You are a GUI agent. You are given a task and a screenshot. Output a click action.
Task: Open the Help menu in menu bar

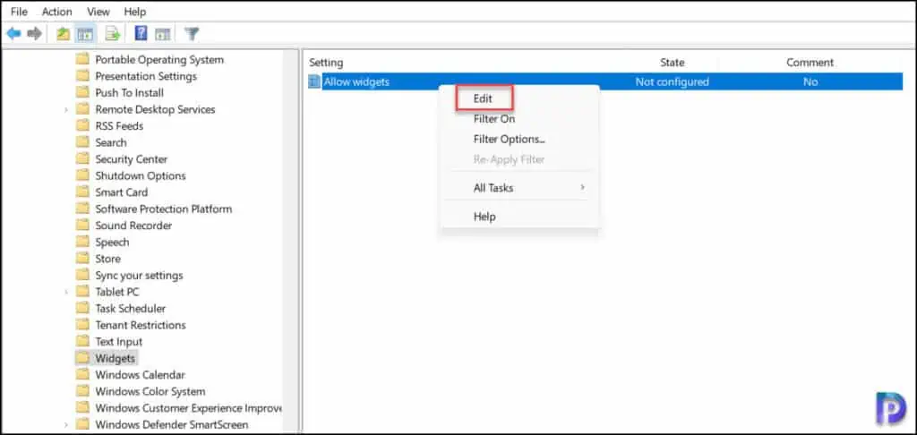tap(135, 12)
